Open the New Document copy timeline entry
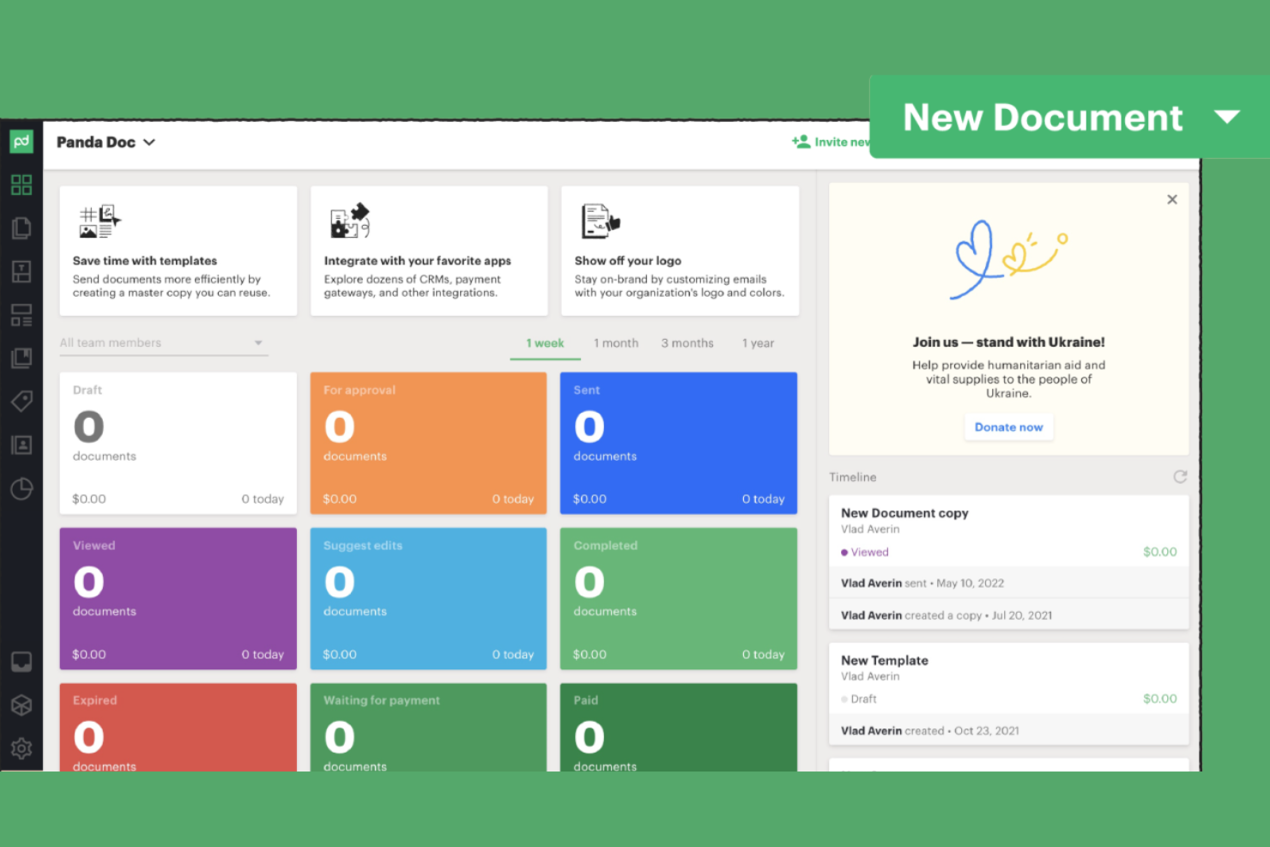The height and width of the screenshot is (847, 1270). click(1009, 562)
